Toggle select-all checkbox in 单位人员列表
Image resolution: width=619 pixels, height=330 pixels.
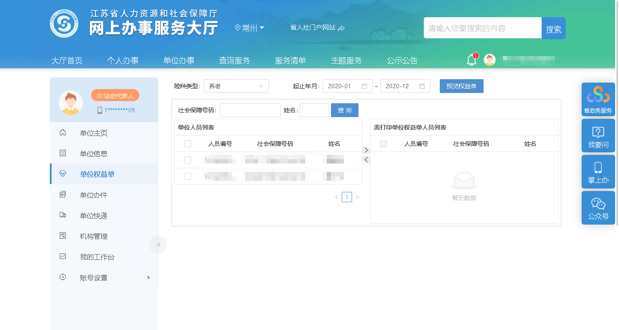[x=187, y=144]
